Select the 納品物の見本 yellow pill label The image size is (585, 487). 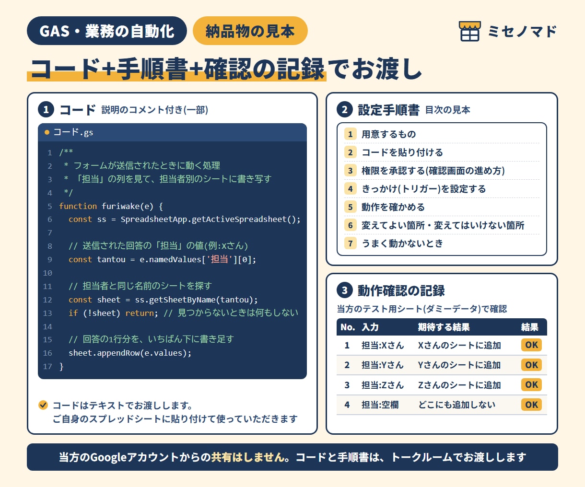click(250, 31)
